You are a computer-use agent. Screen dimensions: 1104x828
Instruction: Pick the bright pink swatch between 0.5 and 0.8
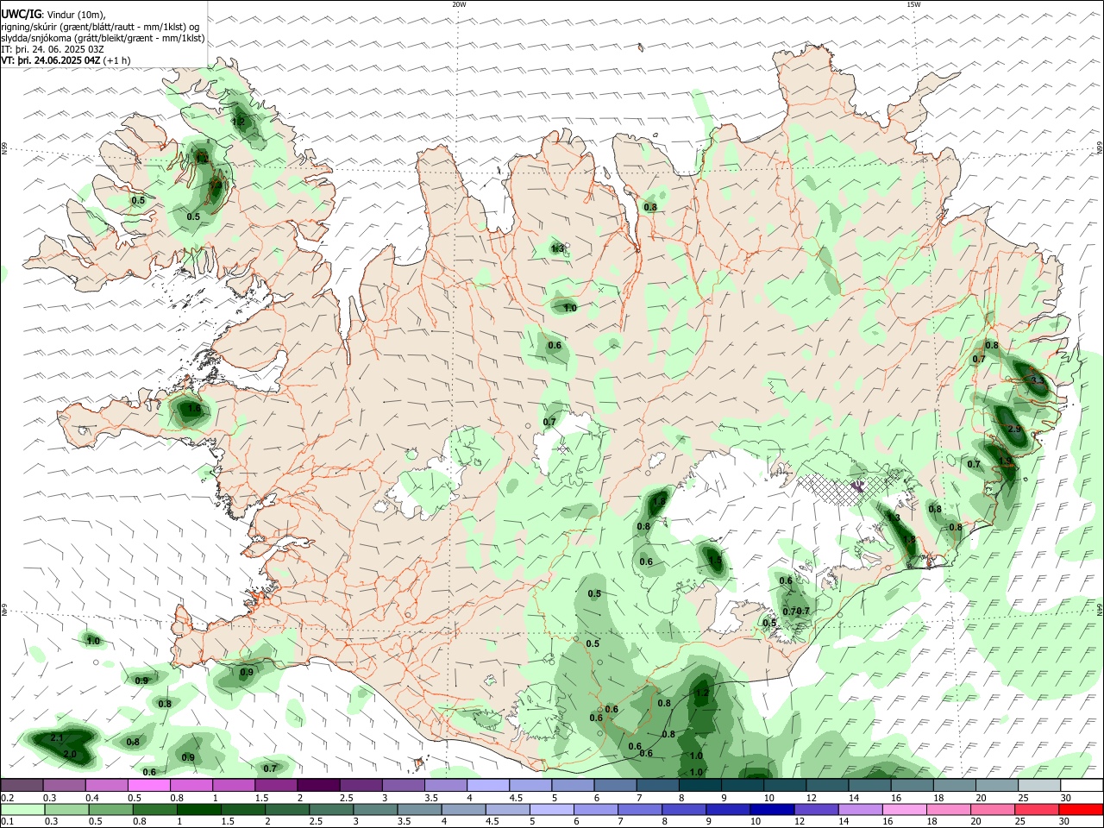pyautogui.click(x=149, y=785)
